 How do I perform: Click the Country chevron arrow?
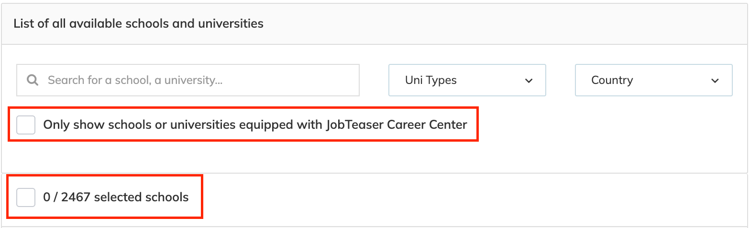coord(715,81)
